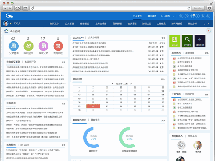Open the user avatar profile photo
Image resolution: width=215 pixels, height=161 pixels.
point(6,23)
